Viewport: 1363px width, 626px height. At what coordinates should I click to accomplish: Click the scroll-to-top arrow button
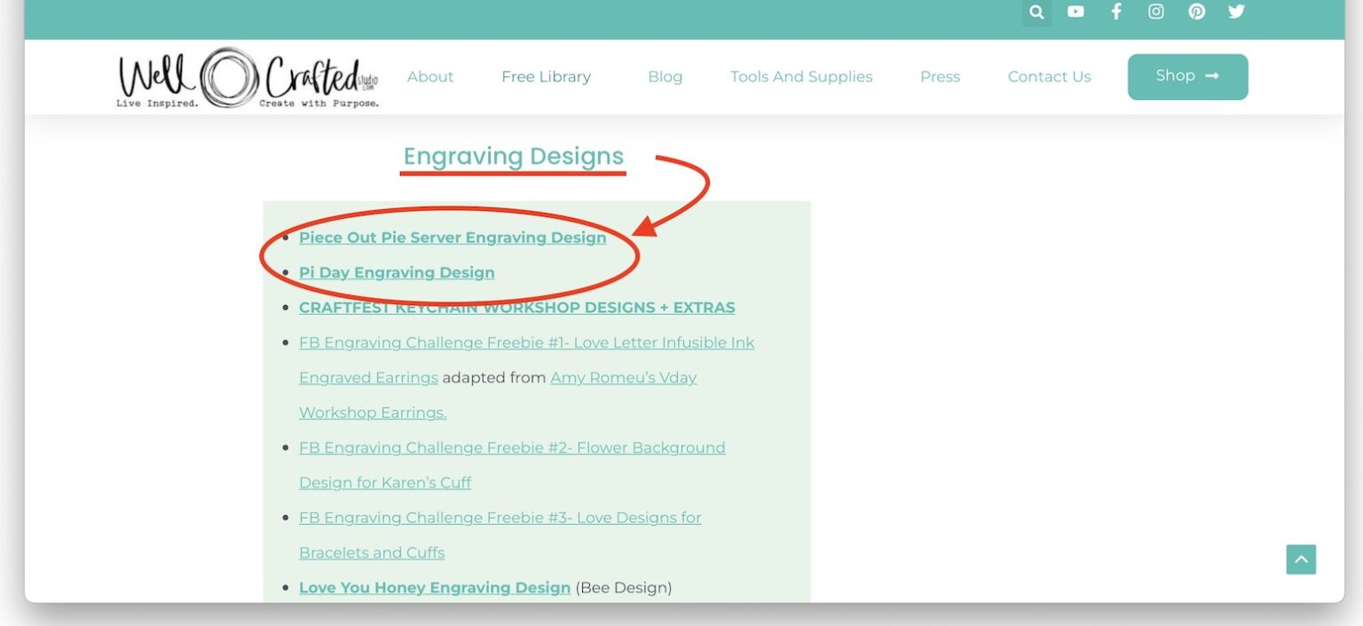[1300, 559]
